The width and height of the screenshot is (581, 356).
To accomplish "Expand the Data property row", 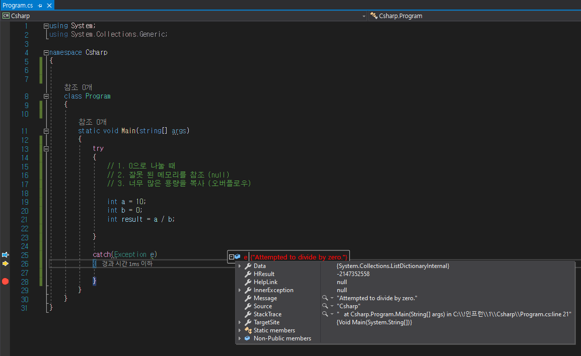I will click(x=240, y=266).
